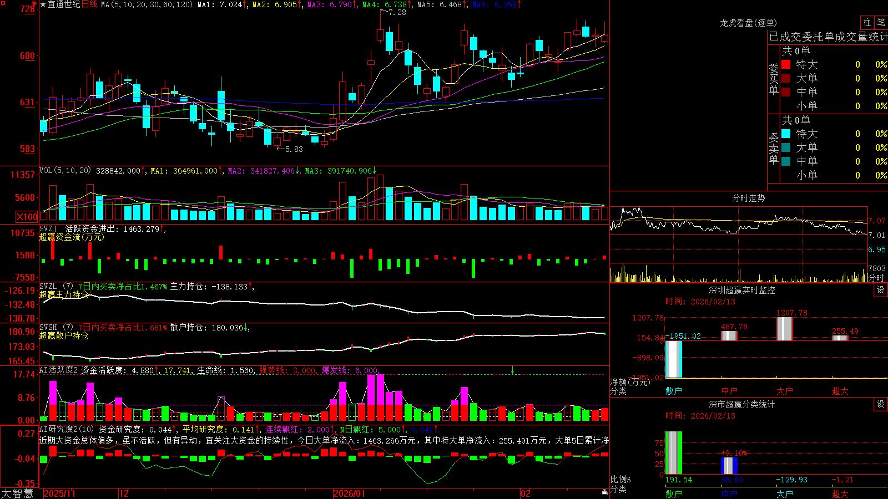
Task: Click the AI研究度2(10) indicator label
Action: [67, 429]
